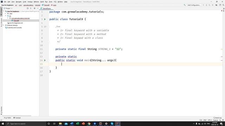
Task: Open the TODO tool window button
Action: (7, 118)
